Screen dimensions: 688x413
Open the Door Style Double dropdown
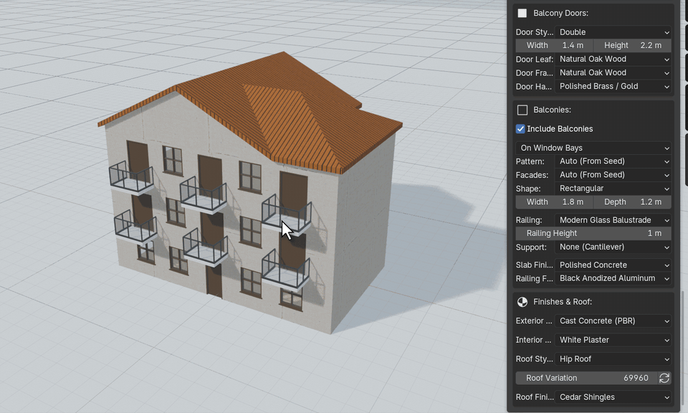pyautogui.click(x=613, y=32)
